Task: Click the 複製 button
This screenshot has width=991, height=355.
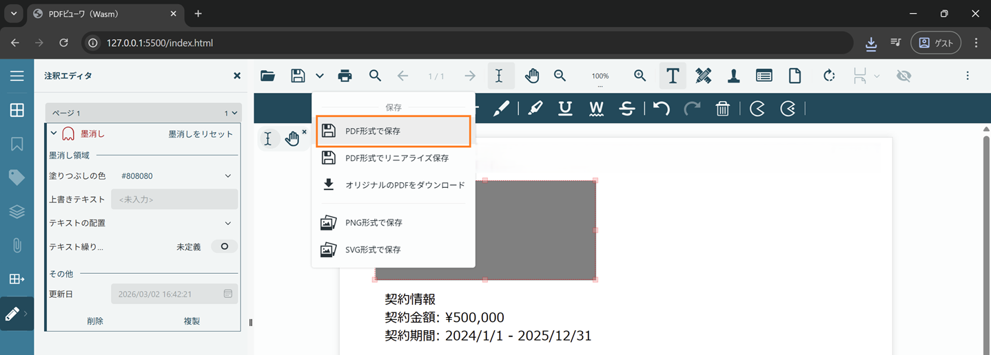Action: [x=192, y=321]
